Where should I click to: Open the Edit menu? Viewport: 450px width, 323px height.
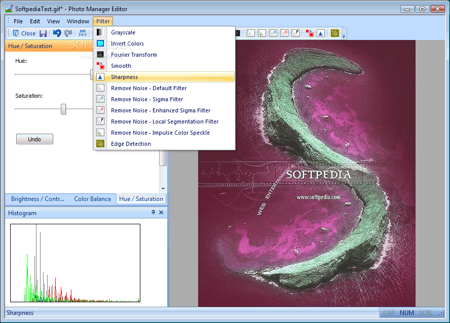point(35,21)
